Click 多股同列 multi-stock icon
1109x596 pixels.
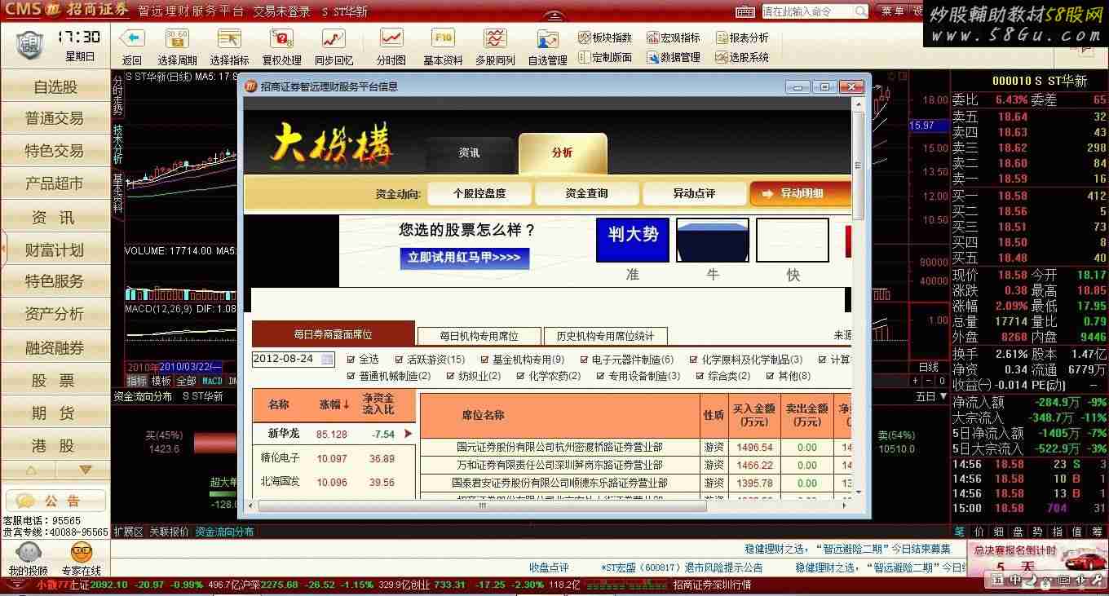tap(495, 38)
